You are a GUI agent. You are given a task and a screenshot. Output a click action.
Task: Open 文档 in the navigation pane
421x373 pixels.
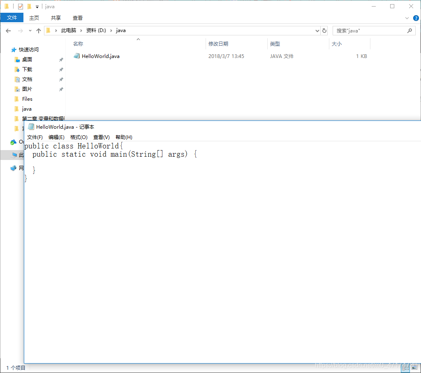(x=27, y=79)
